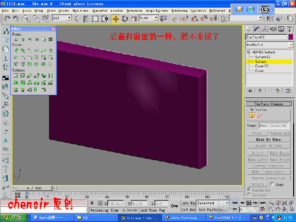Toggle the Auto Key button

pyautogui.click(x=188, y=203)
